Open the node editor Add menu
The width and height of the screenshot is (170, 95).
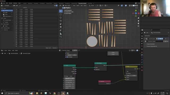click(13, 50)
